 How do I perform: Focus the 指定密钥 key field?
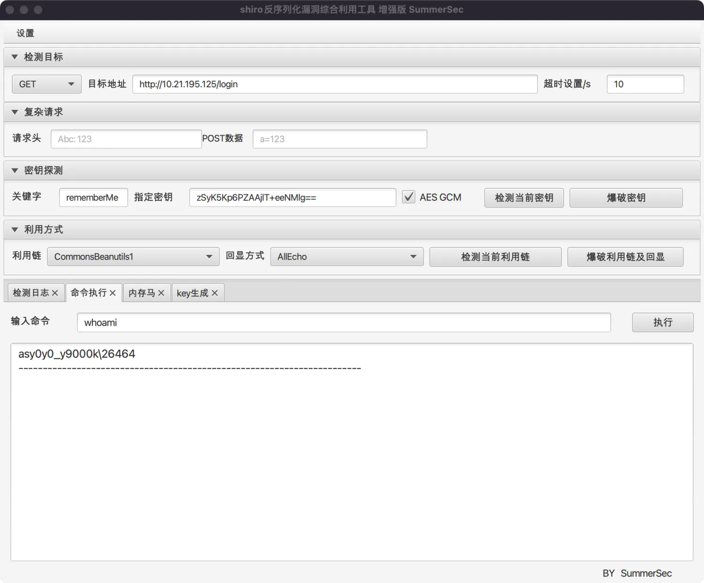(293, 198)
